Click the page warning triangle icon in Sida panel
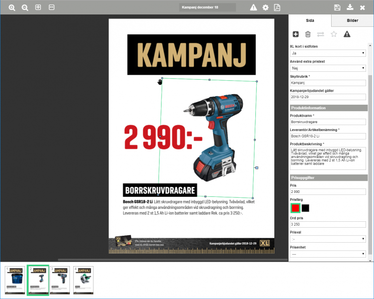 pyautogui.click(x=347, y=34)
